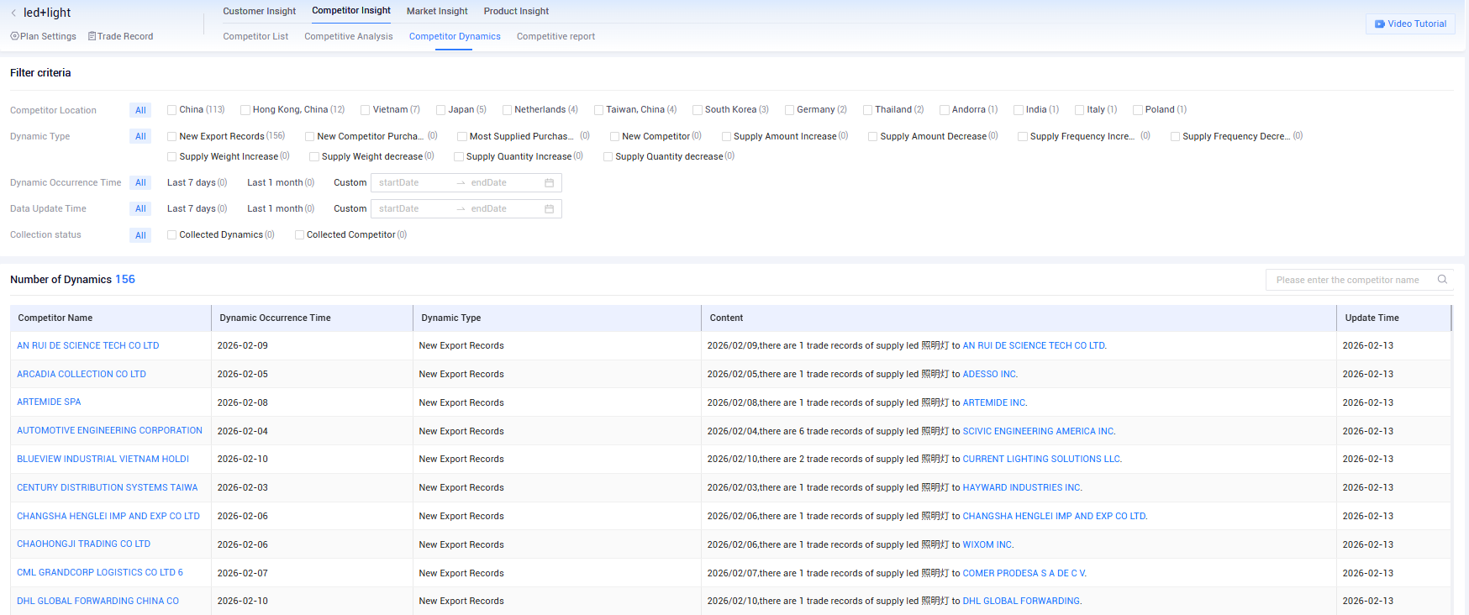This screenshot has height=615, width=1469.
Task: Check the South Korea location filter
Action: tap(698, 110)
